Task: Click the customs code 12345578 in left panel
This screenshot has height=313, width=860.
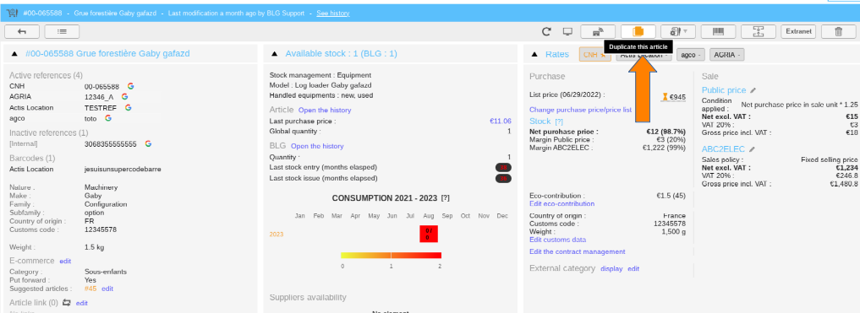Action: pyautogui.click(x=101, y=229)
